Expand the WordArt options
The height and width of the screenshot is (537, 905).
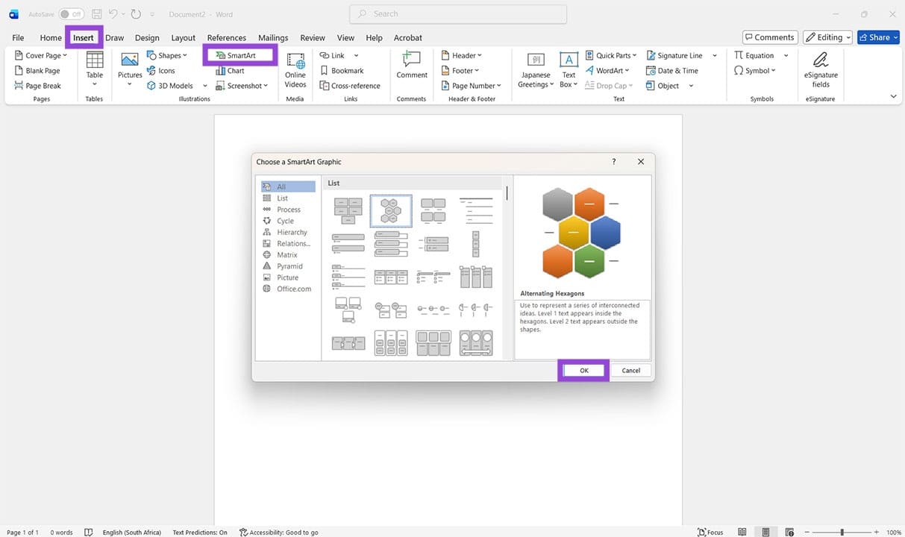pos(626,70)
